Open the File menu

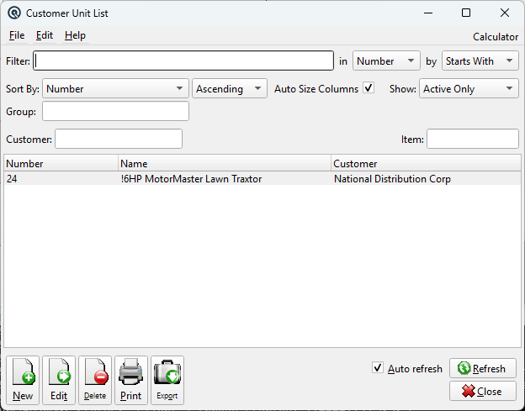pos(17,35)
